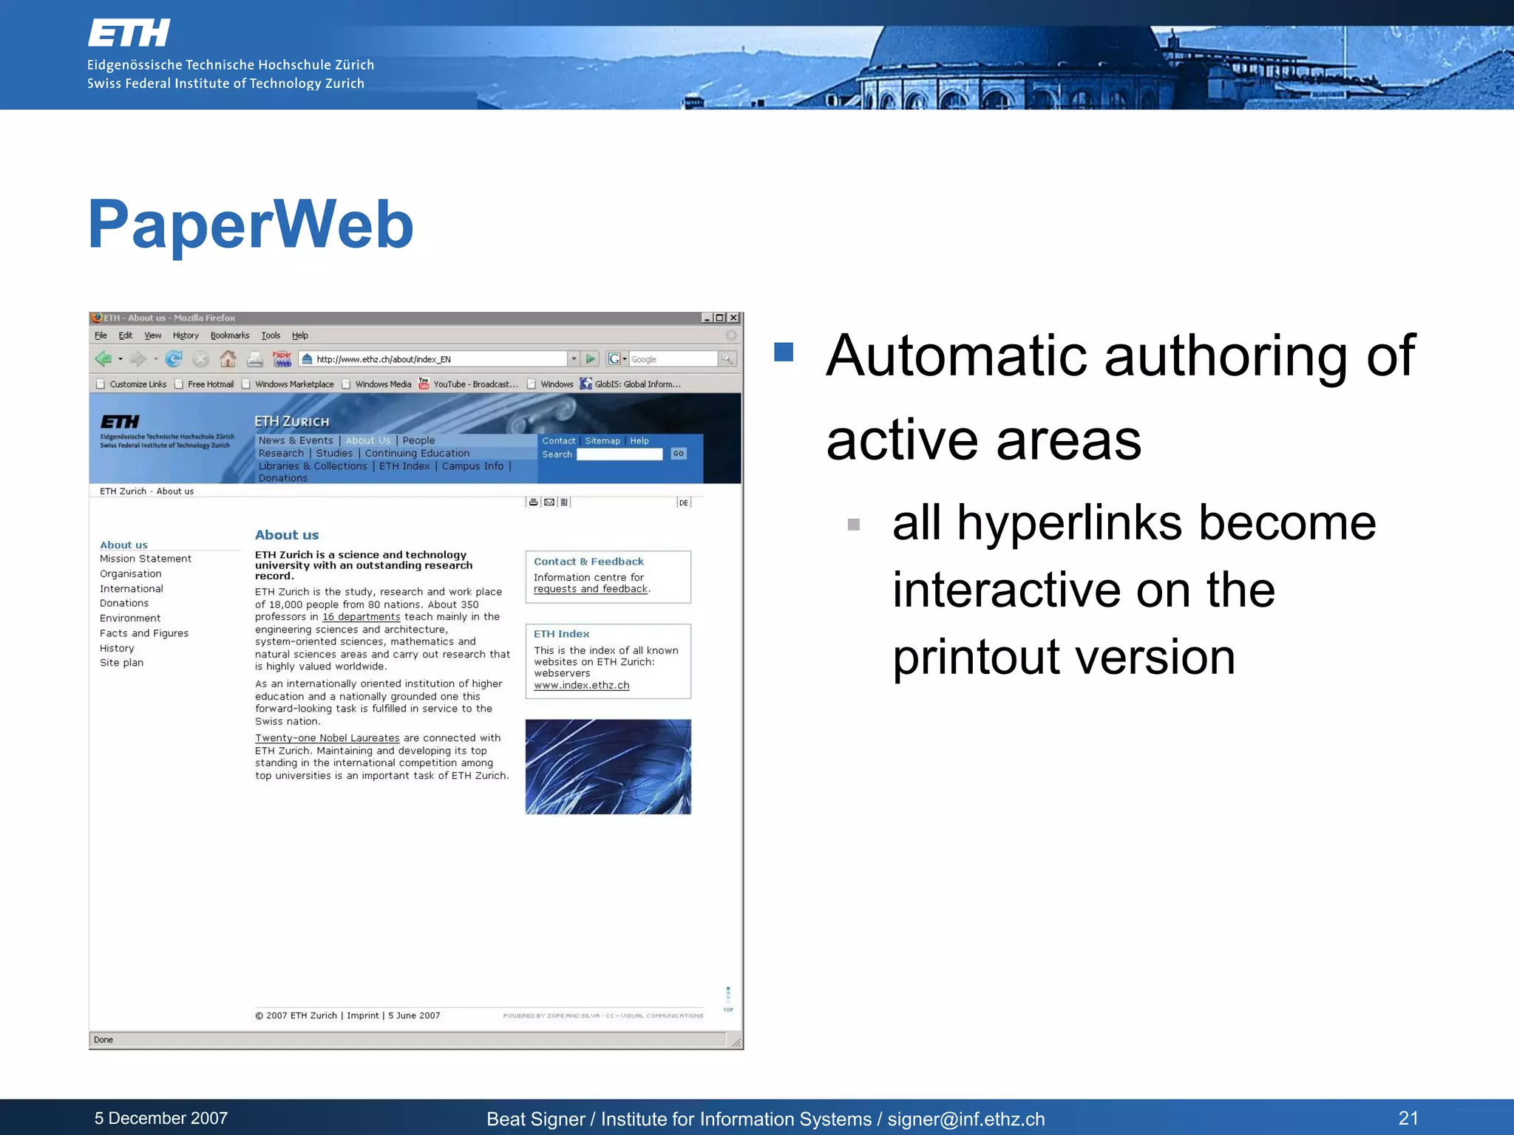The image size is (1514, 1135).
Task: Open the Windows Marketplace bookmark
Action: pos(288,384)
